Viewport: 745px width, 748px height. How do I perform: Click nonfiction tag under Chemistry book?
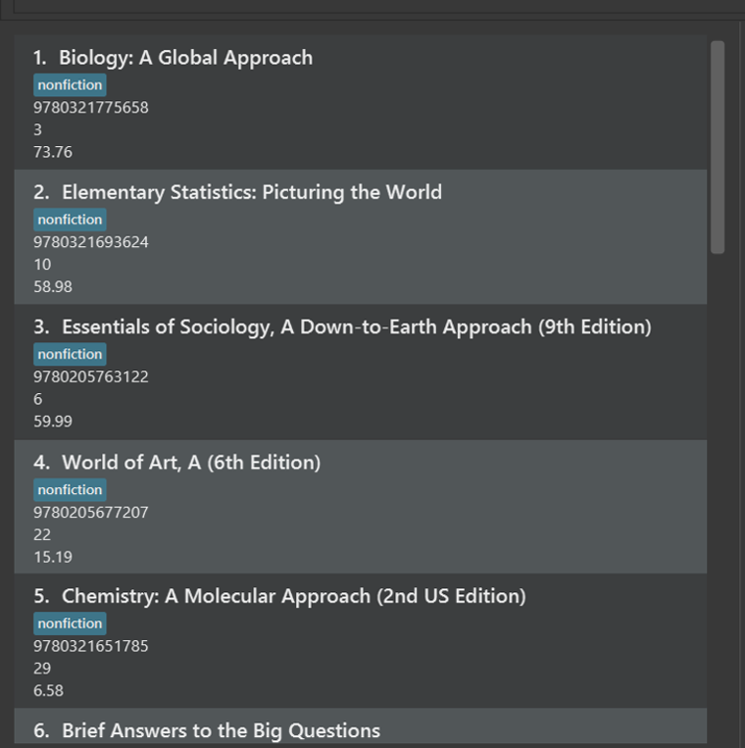[x=70, y=623]
